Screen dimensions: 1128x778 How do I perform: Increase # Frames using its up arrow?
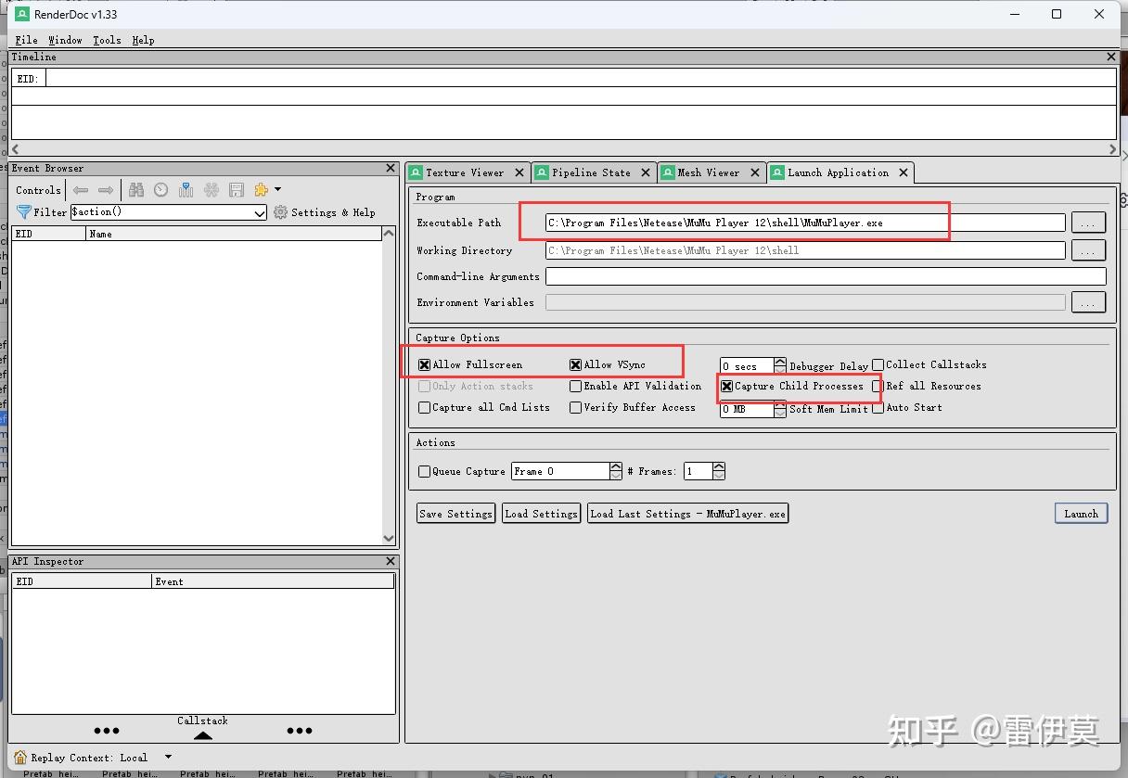click(719, 466)
